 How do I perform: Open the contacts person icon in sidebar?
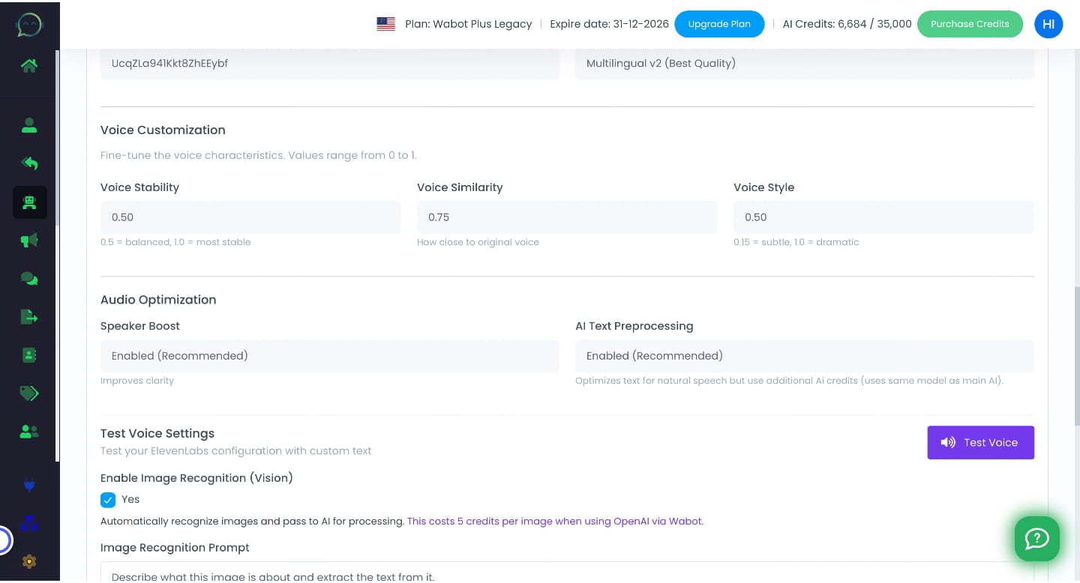coord(29,125)
